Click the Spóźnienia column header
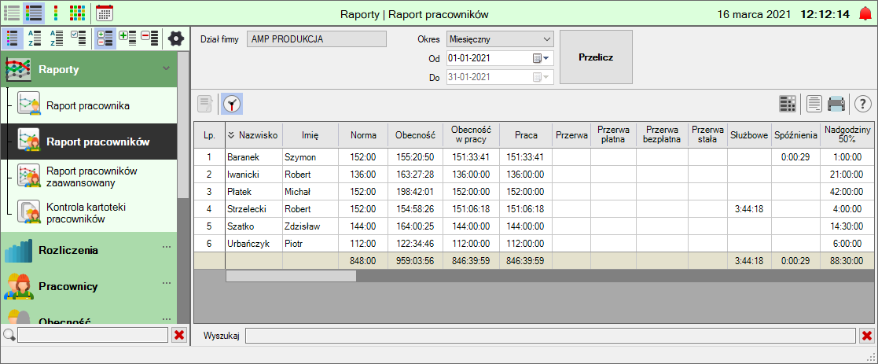 click(x=795, y=134)
